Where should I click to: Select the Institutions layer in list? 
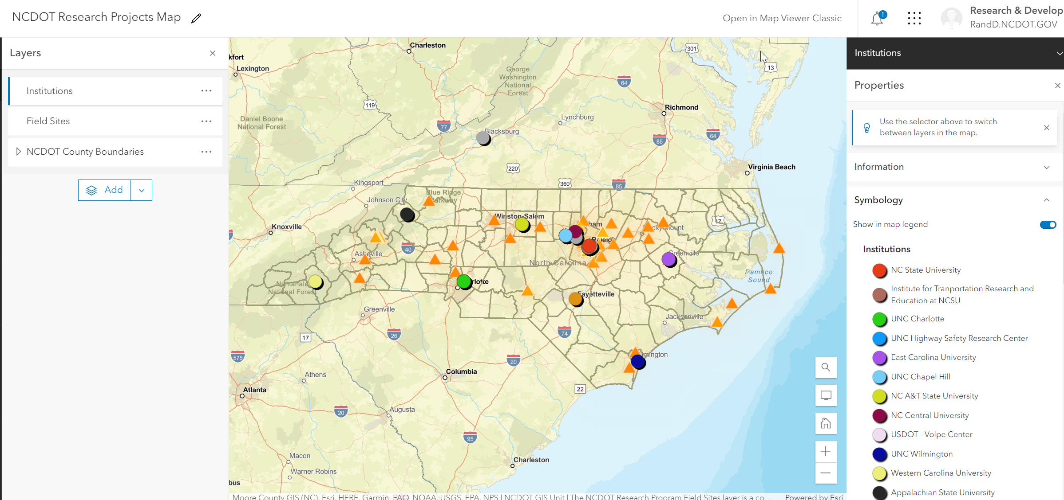click(49, 91)
